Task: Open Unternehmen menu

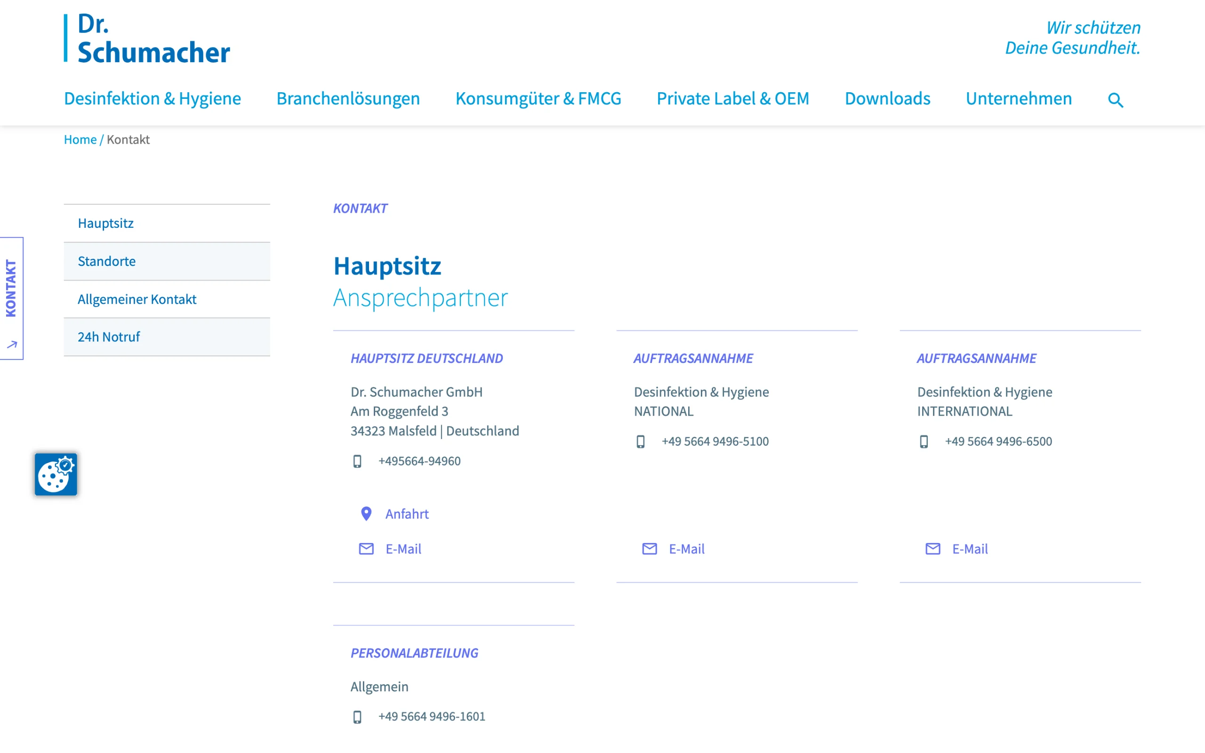Action: click(x=1019, y=99)
